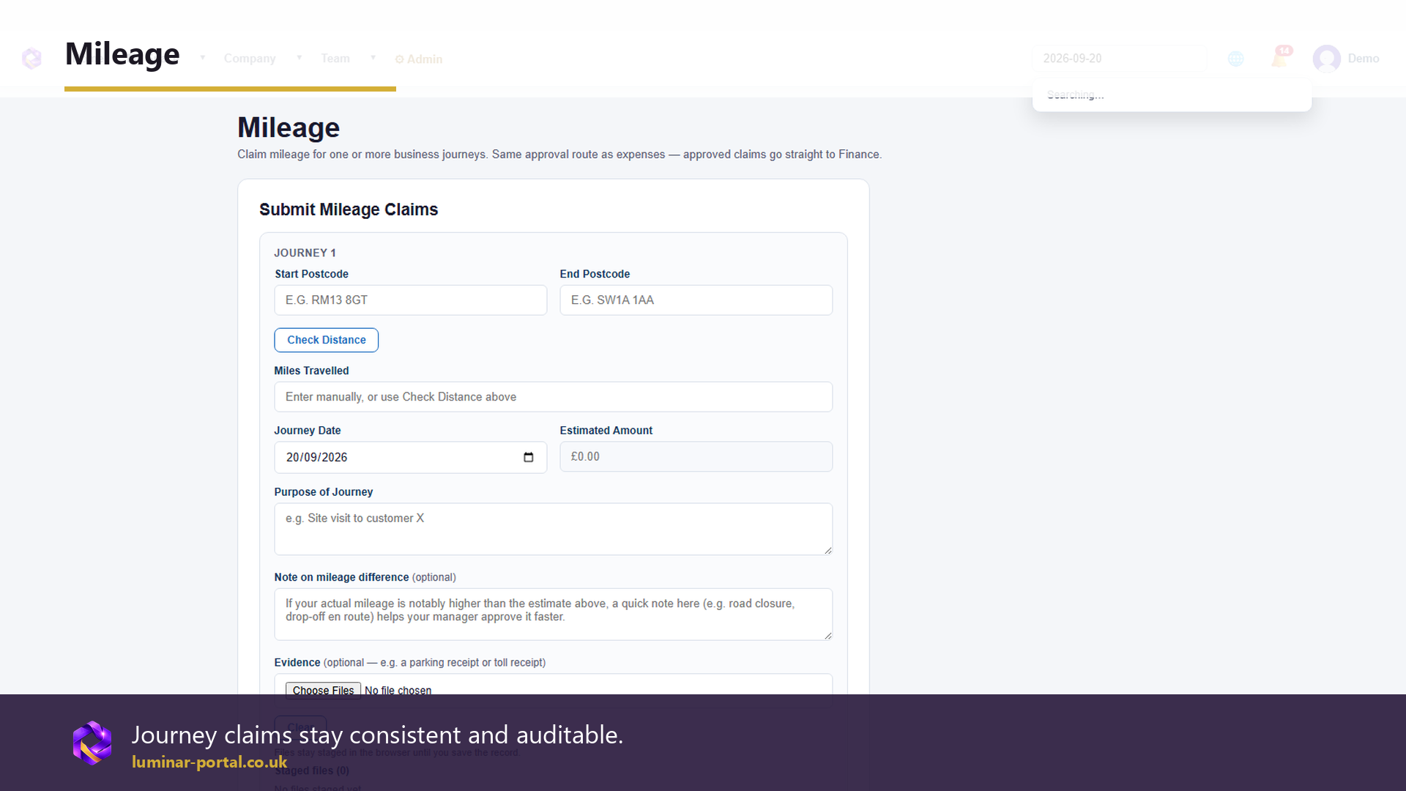The image size is (1406, 791).
Task: Open the Admin menu item
Action: (x=419, y=59)
